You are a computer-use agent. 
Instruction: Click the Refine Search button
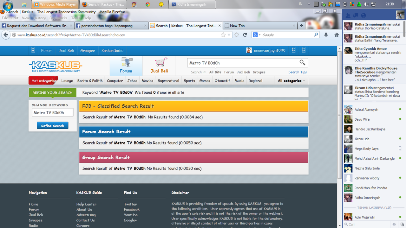52,126
